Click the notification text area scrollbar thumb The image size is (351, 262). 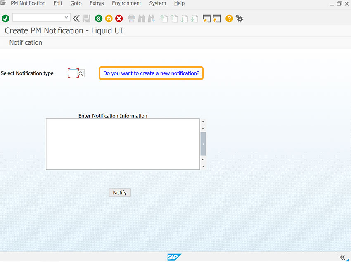coord(203,144)
